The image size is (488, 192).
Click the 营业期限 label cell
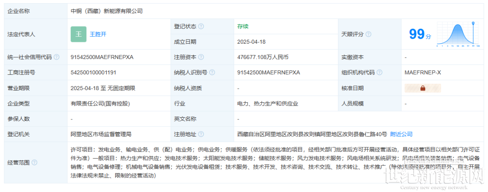(x=36, y=88)
